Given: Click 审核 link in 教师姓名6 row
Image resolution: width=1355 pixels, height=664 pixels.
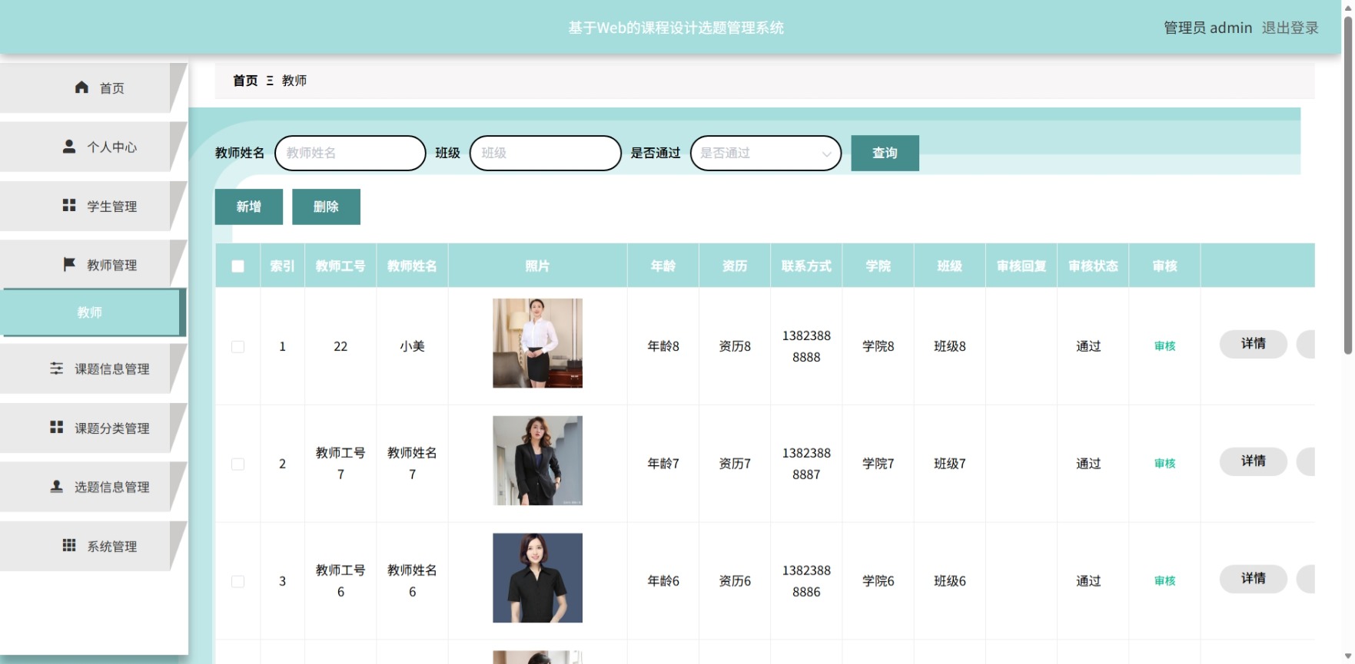Looking at the screenshot, I should (1164, 581).
